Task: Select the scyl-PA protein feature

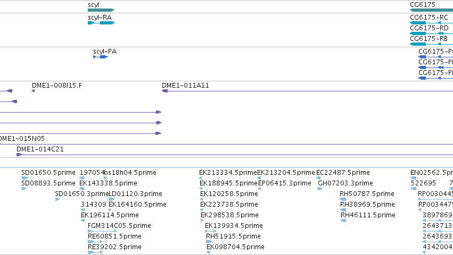Action: [100, 57]
